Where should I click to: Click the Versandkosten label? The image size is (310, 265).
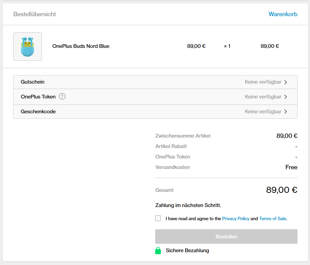(x=172, y=167)
